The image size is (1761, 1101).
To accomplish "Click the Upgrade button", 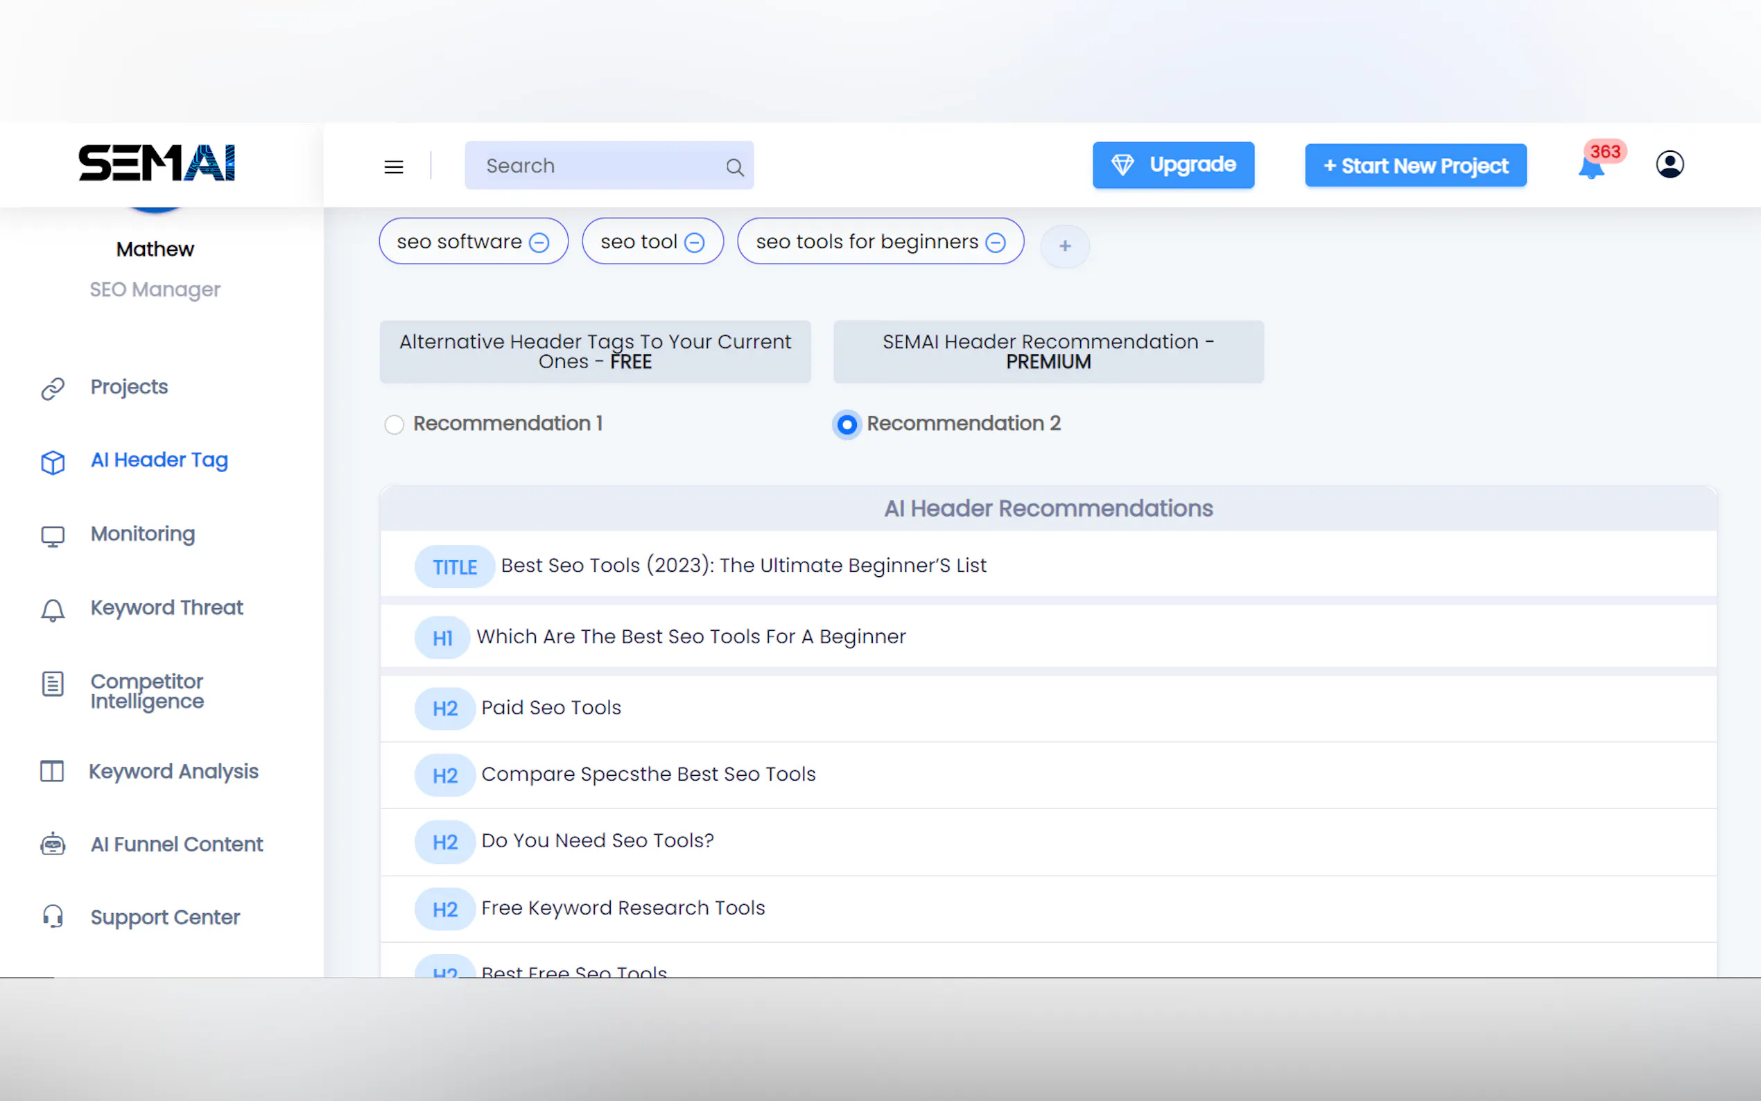I will coord(1173,165).
